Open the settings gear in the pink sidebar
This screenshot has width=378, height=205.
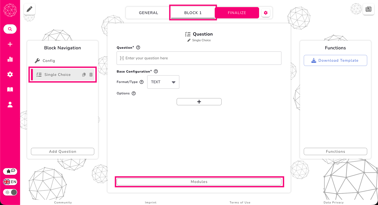click(x=10, y=74)
